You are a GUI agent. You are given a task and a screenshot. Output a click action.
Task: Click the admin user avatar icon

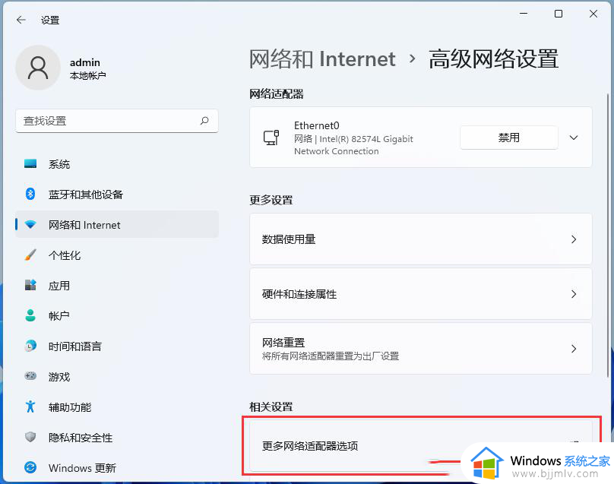click(x=37, y=68)
